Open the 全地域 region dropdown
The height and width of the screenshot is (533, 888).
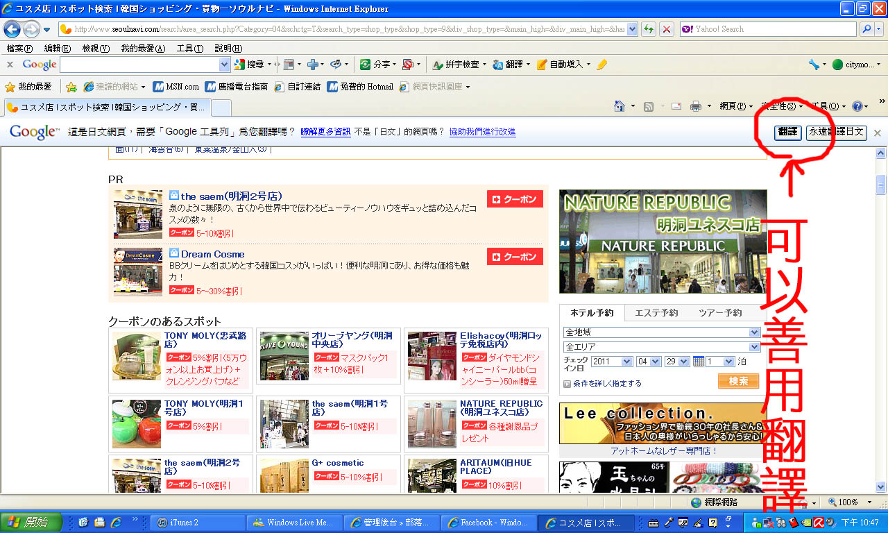662,332
